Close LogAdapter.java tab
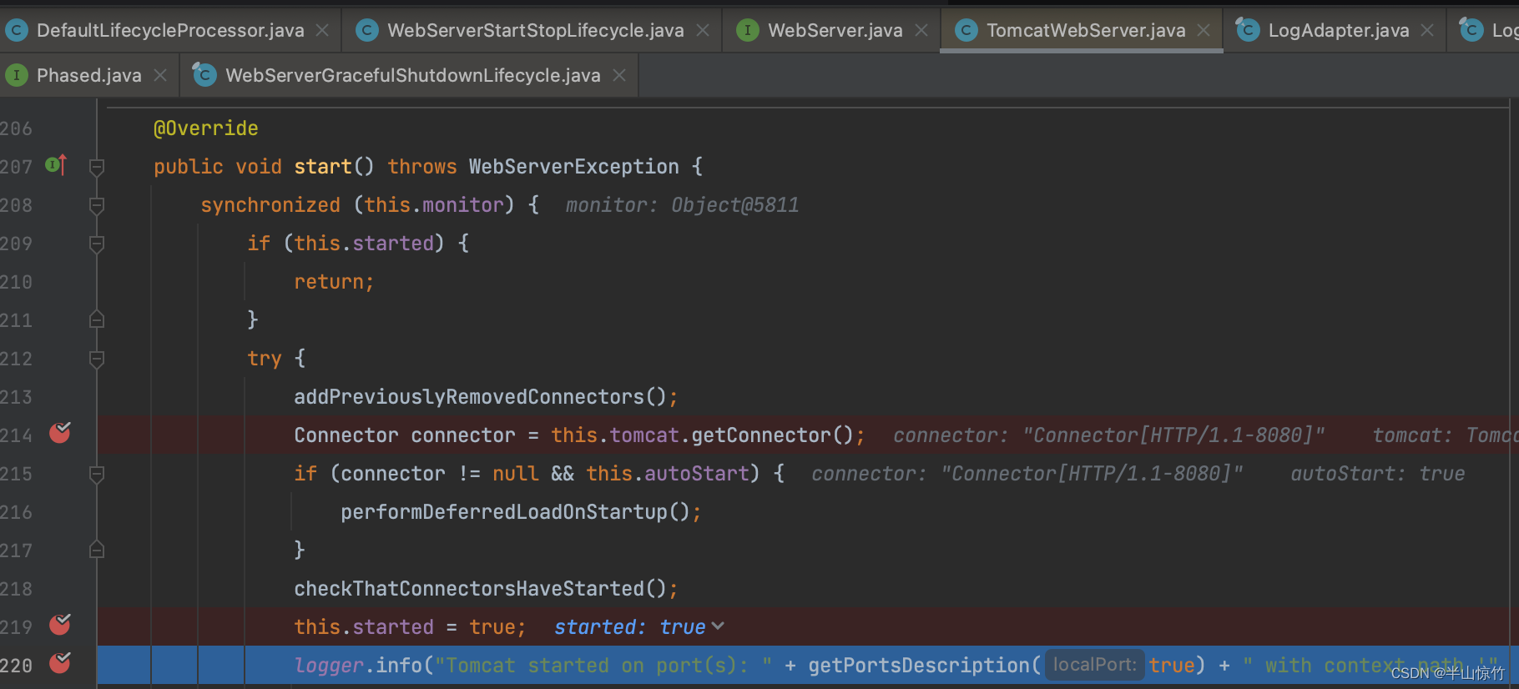Image resolution: width=1519 pixels, height=689 pixels. tap(1427, 31)
